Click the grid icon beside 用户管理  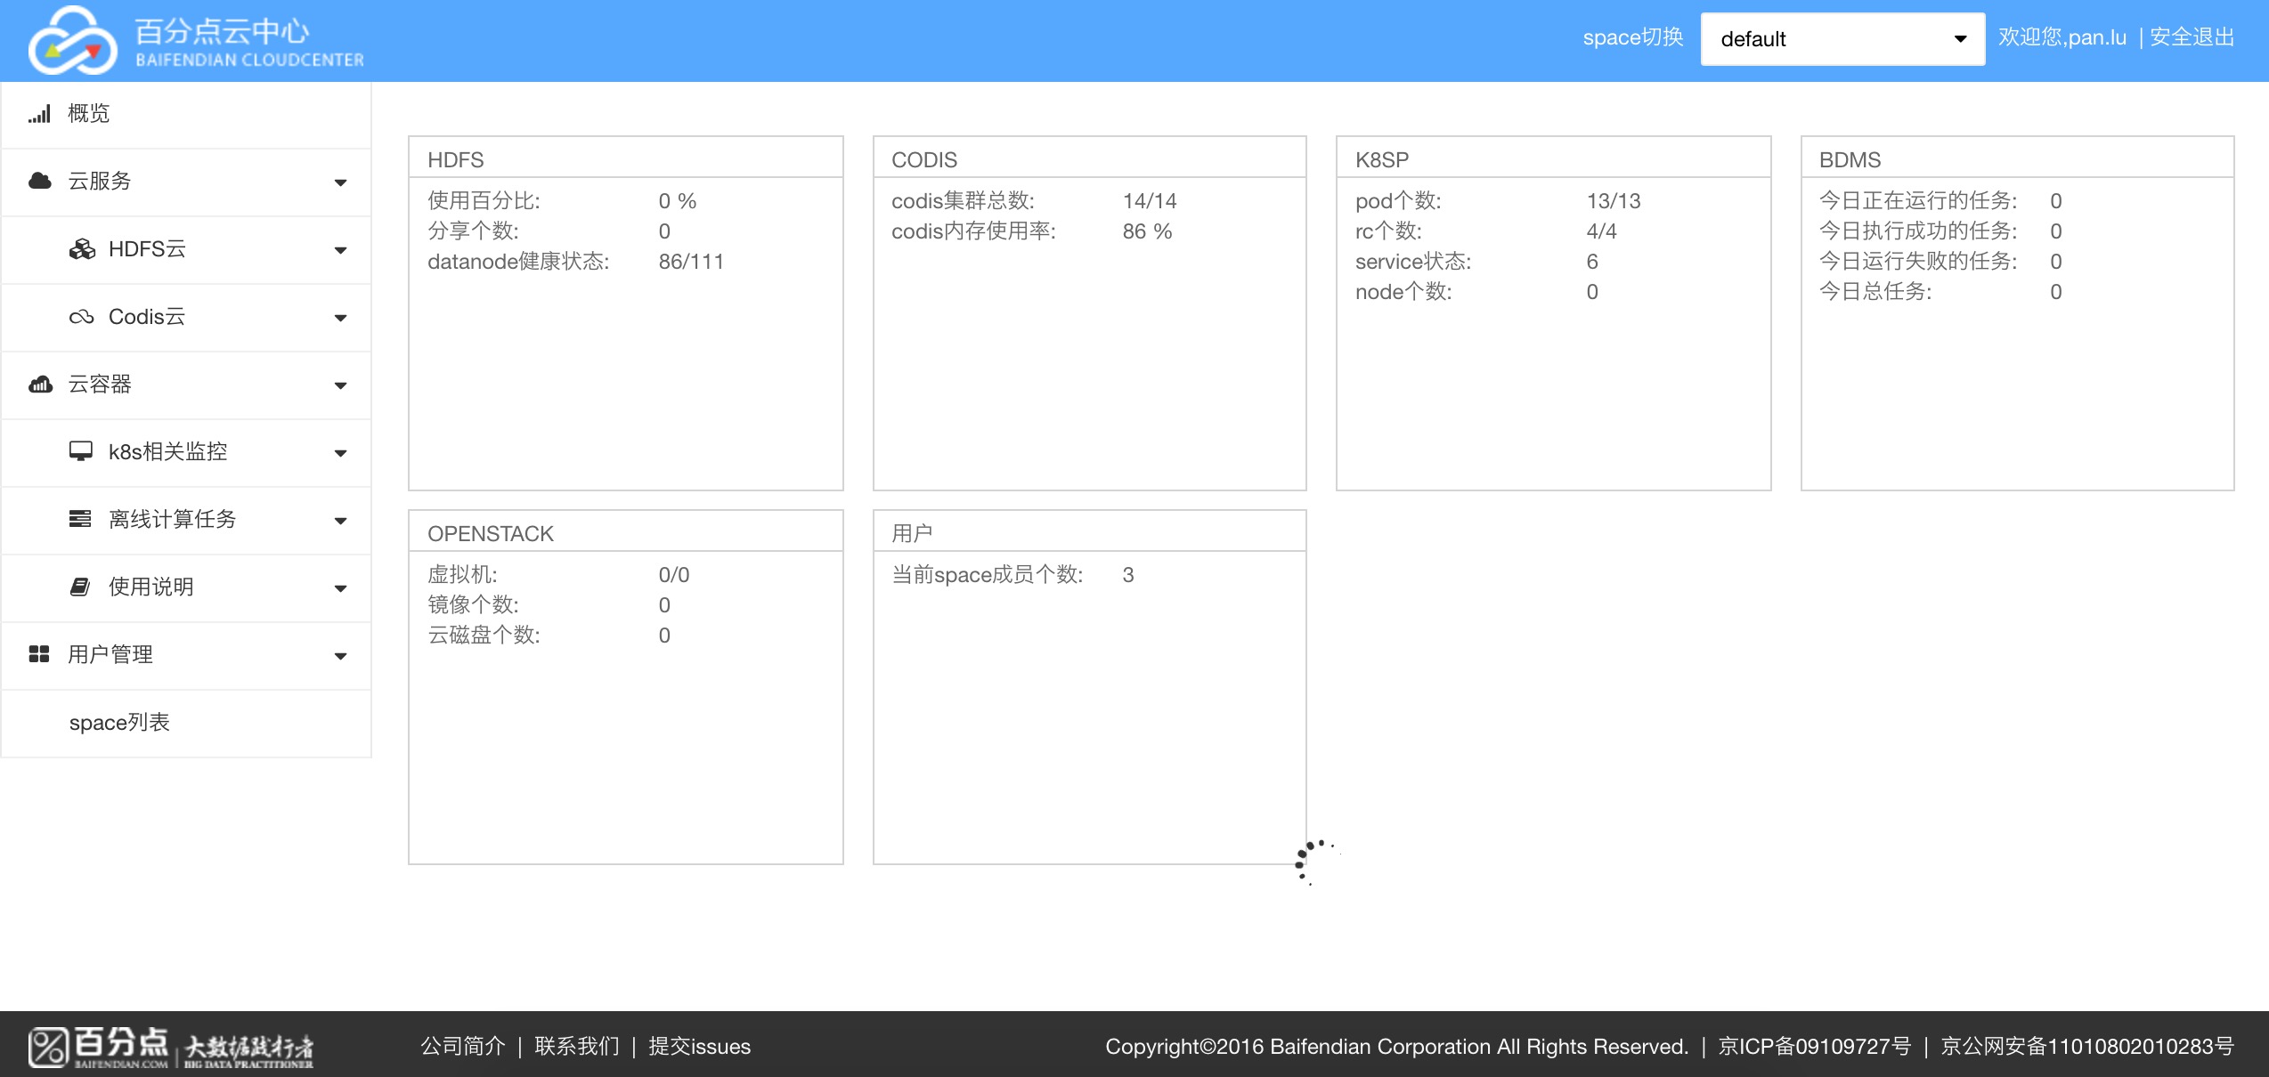(x=39, y=654)
